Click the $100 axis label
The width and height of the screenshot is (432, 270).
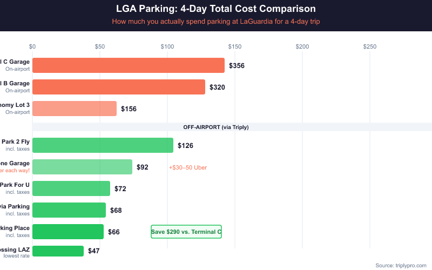click(x=167, y=47)
